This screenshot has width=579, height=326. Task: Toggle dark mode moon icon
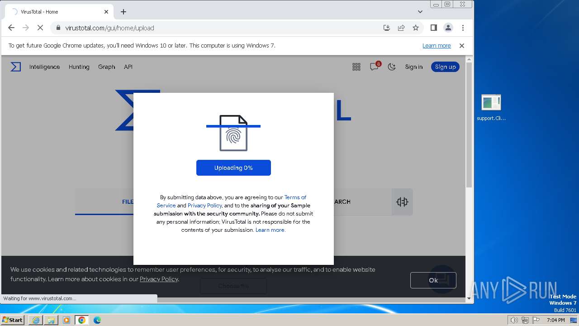[x=392, y=67]
